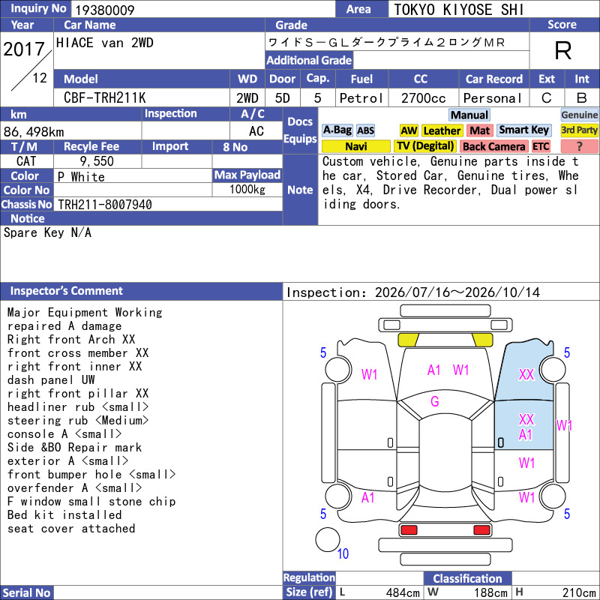Click the comment 'Bed kit installed'

64,515
